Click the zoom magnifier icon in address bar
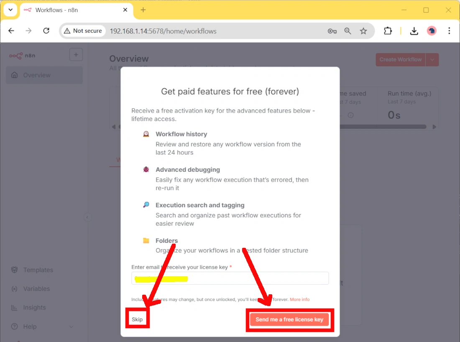The image size is (460, 342). [x=348, y=31]
